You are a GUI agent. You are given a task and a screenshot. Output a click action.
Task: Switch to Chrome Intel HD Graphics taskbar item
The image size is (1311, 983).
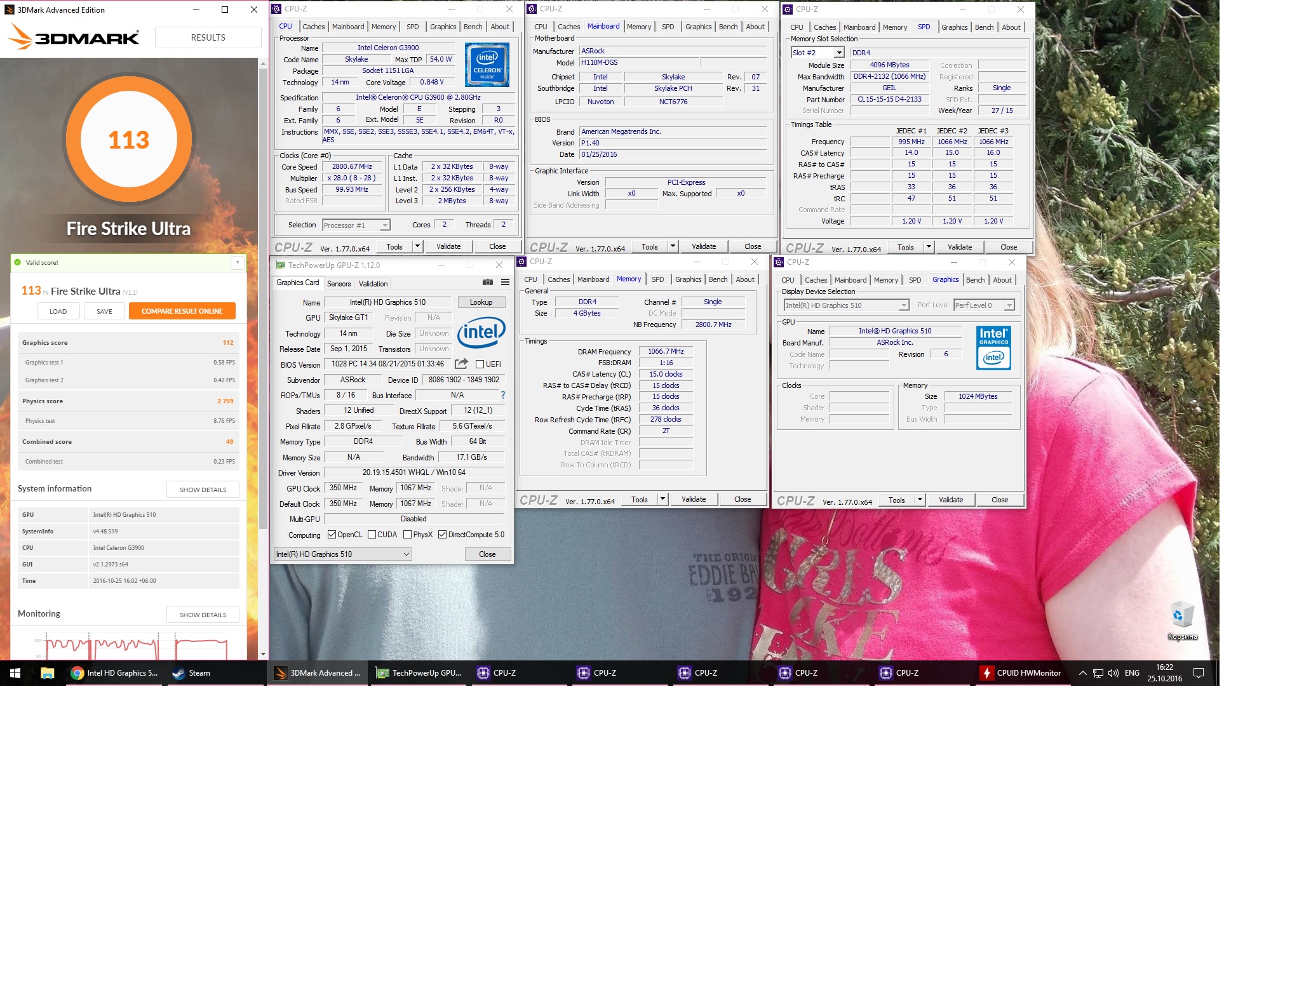pos(115,673)
